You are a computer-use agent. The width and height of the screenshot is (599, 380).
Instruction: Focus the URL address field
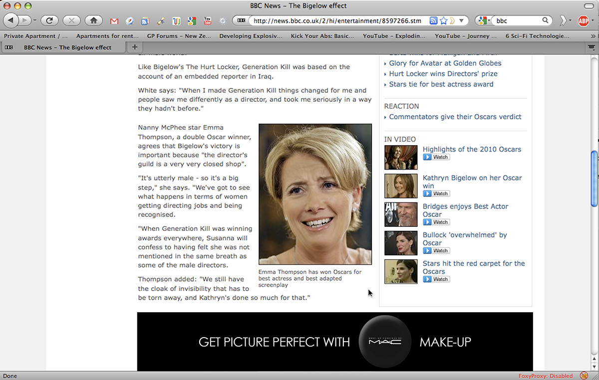click(x=337, y=20)
